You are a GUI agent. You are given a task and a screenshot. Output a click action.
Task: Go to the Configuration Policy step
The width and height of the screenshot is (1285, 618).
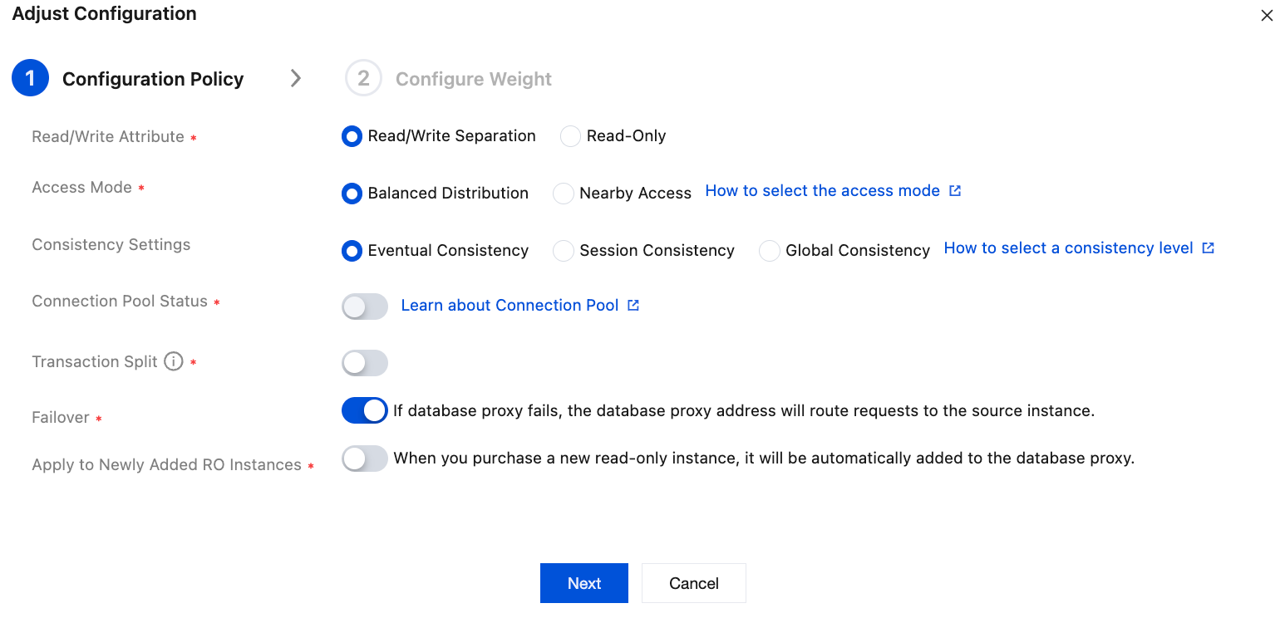pyautogui.click(x=152, y=78)
